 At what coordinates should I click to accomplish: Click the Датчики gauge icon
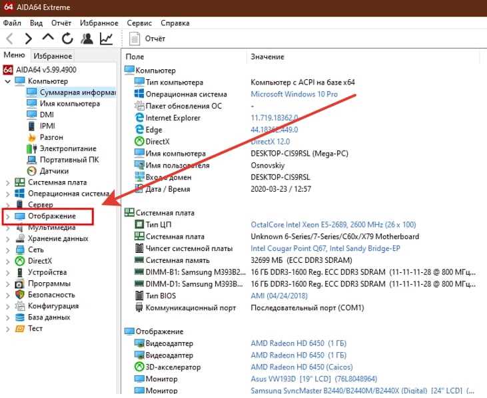pos(32,171)
